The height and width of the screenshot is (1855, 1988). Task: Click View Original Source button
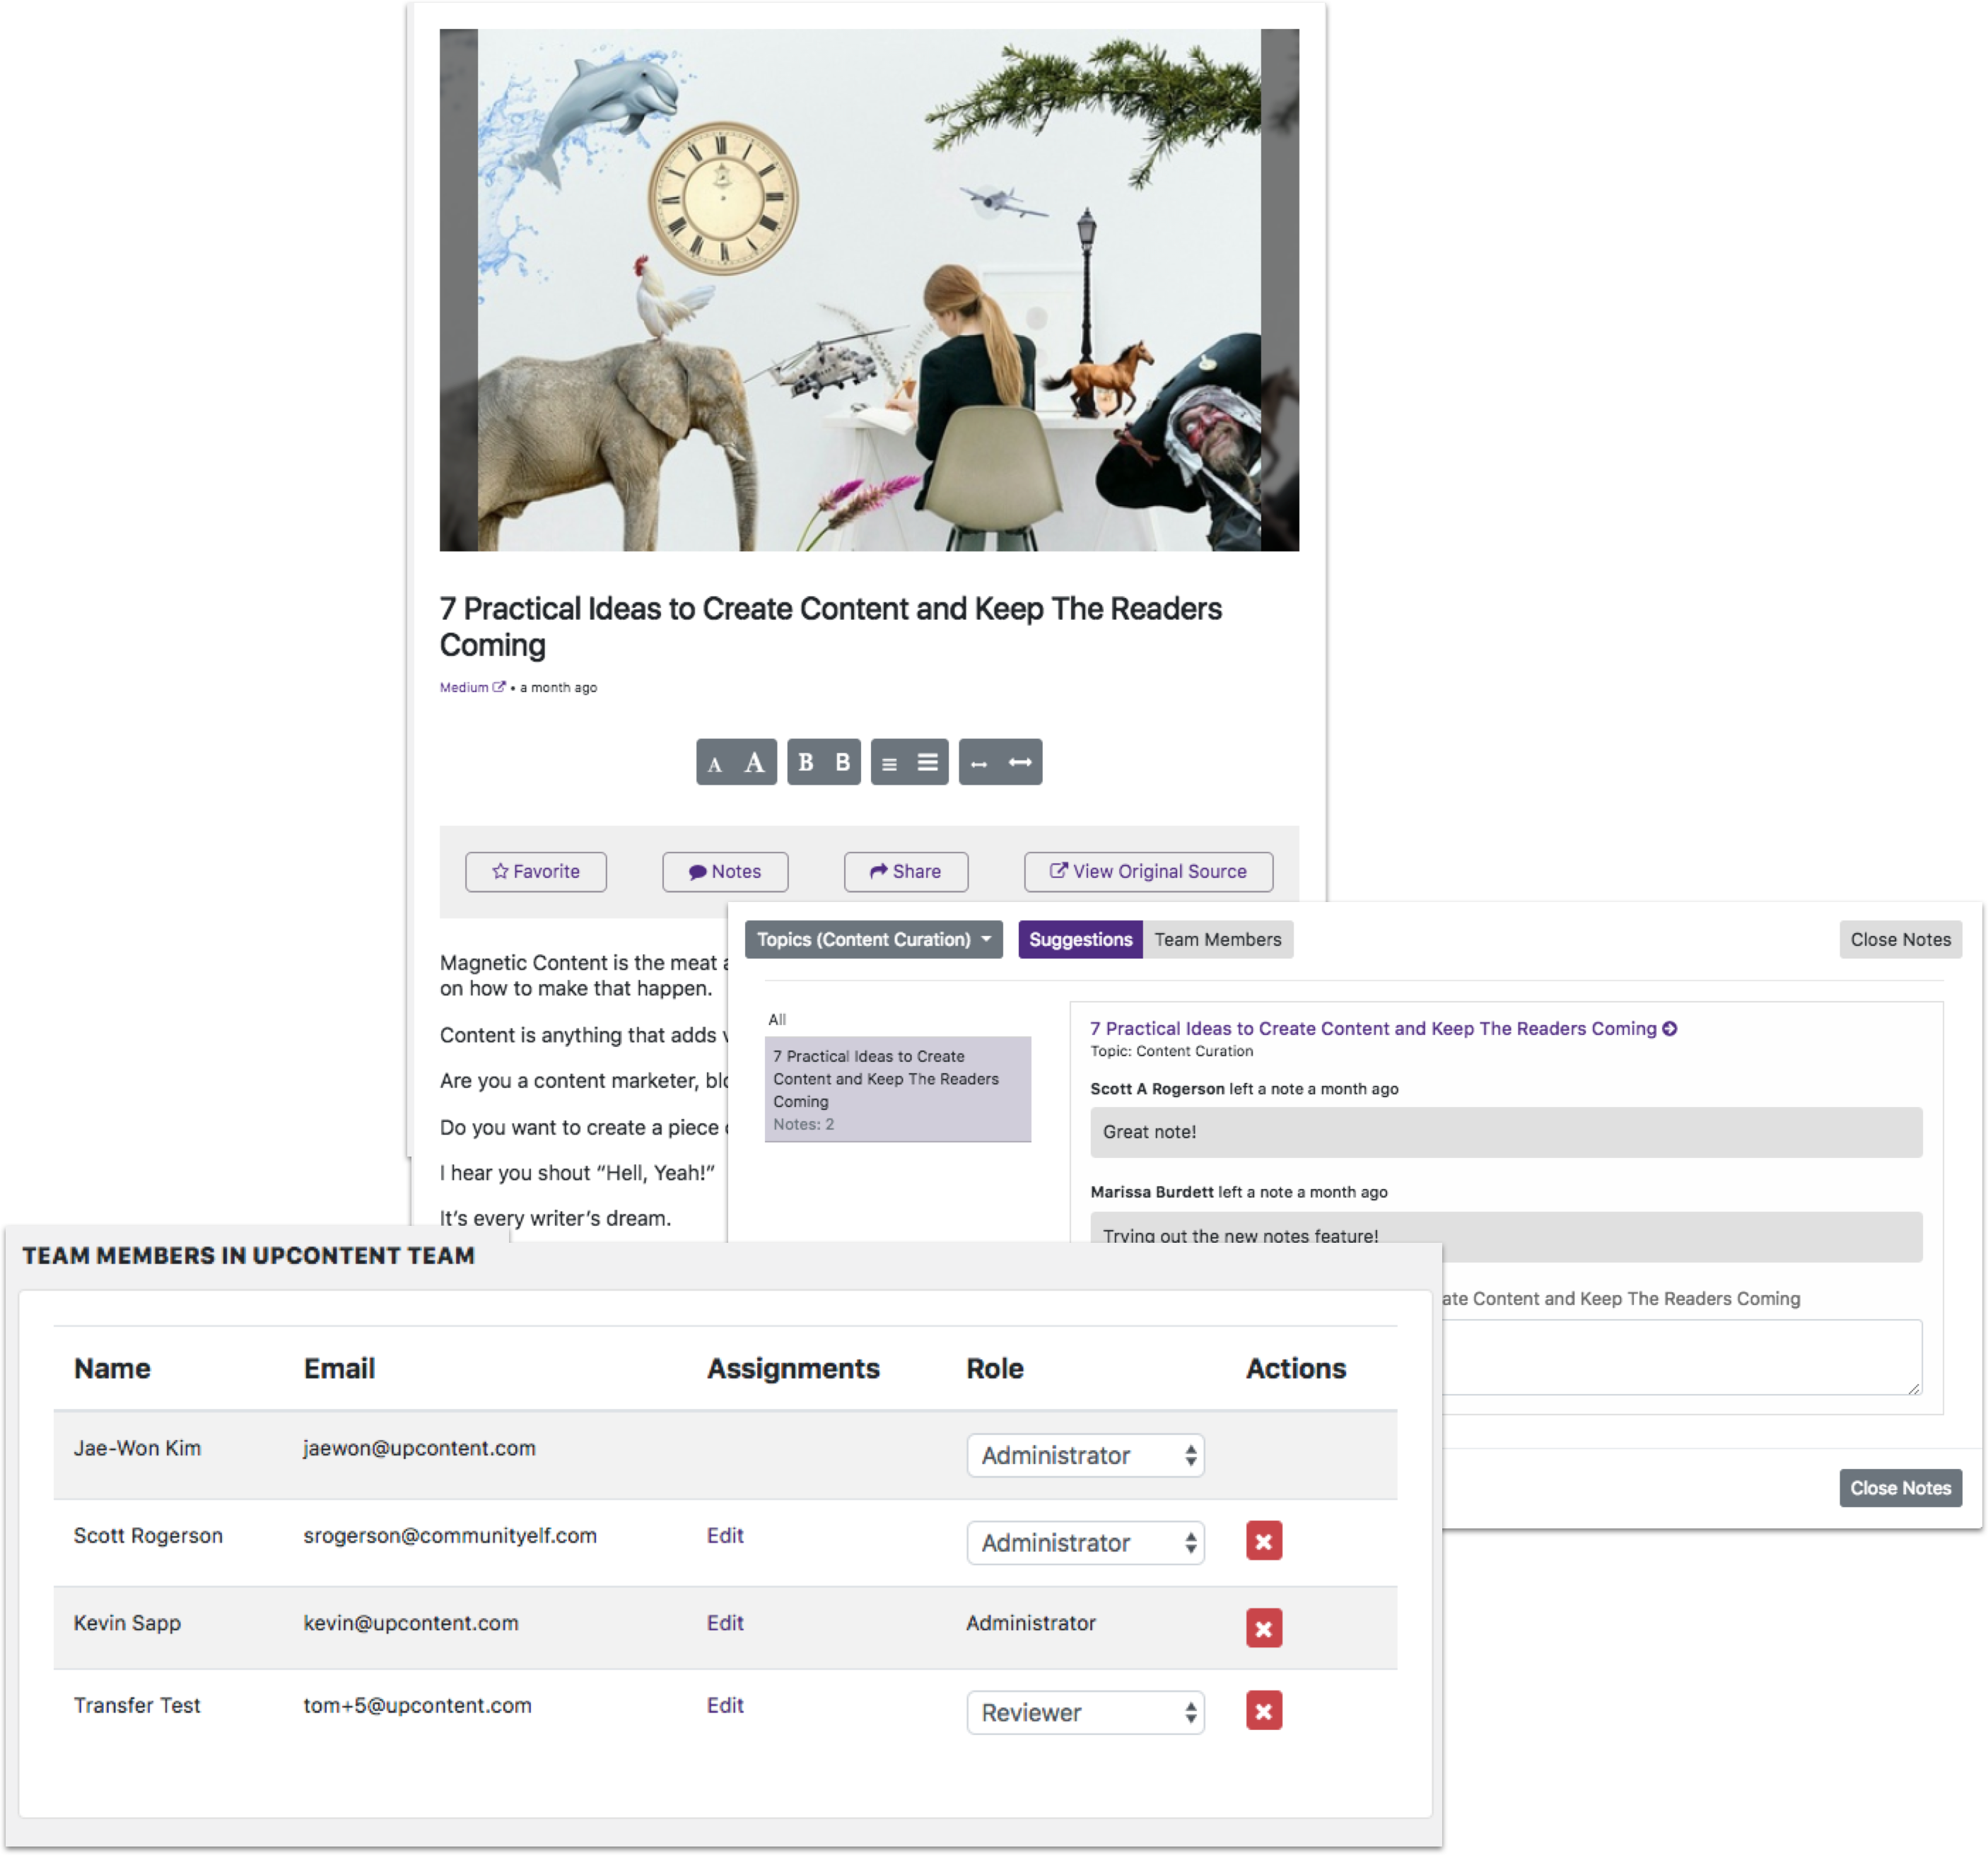pyautogui.click(x=1148, y=871)
